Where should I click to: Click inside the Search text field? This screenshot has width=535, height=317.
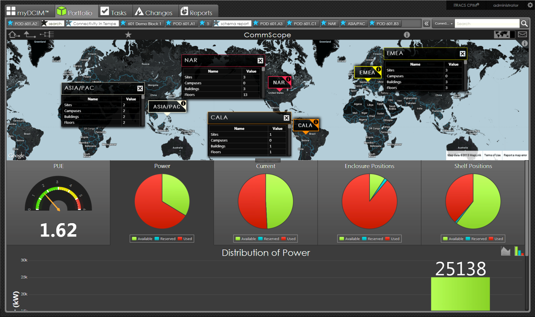coord(487,24)
